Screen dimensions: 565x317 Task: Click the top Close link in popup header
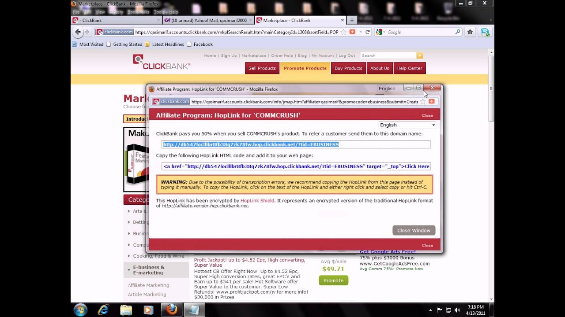427,115
